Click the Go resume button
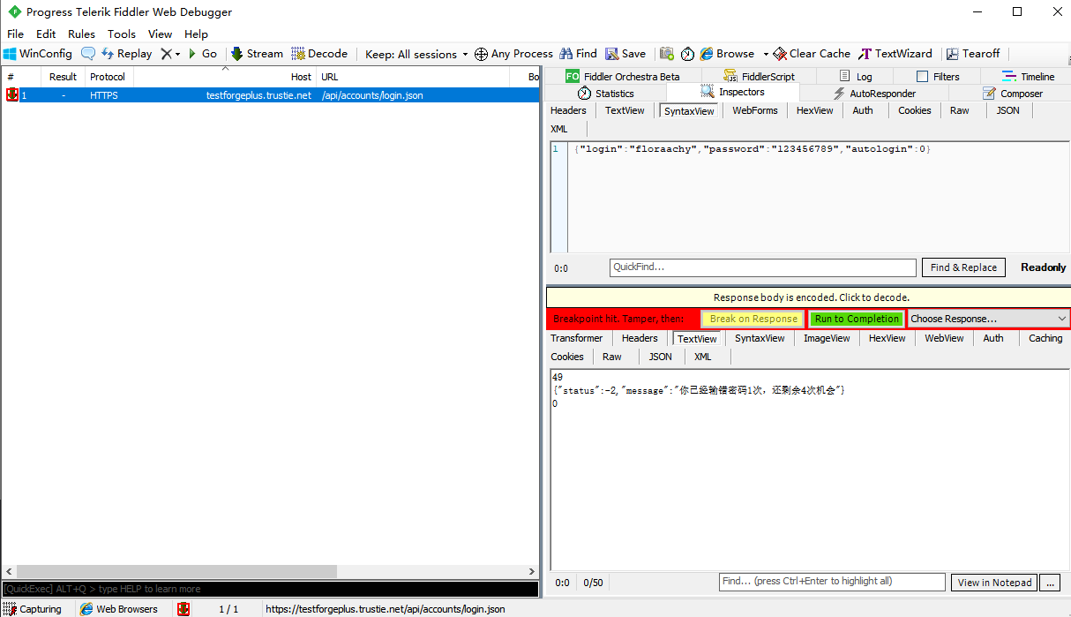The image size is (1071, 617). point(202,54)
